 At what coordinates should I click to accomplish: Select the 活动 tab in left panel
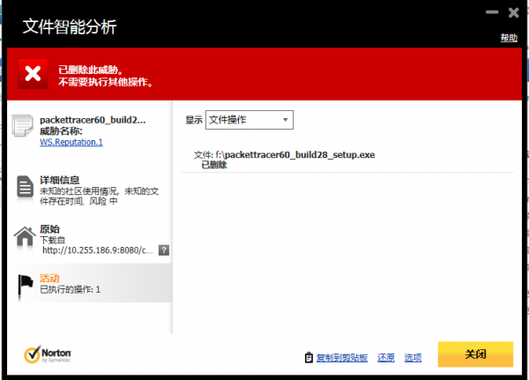[90, 283]
